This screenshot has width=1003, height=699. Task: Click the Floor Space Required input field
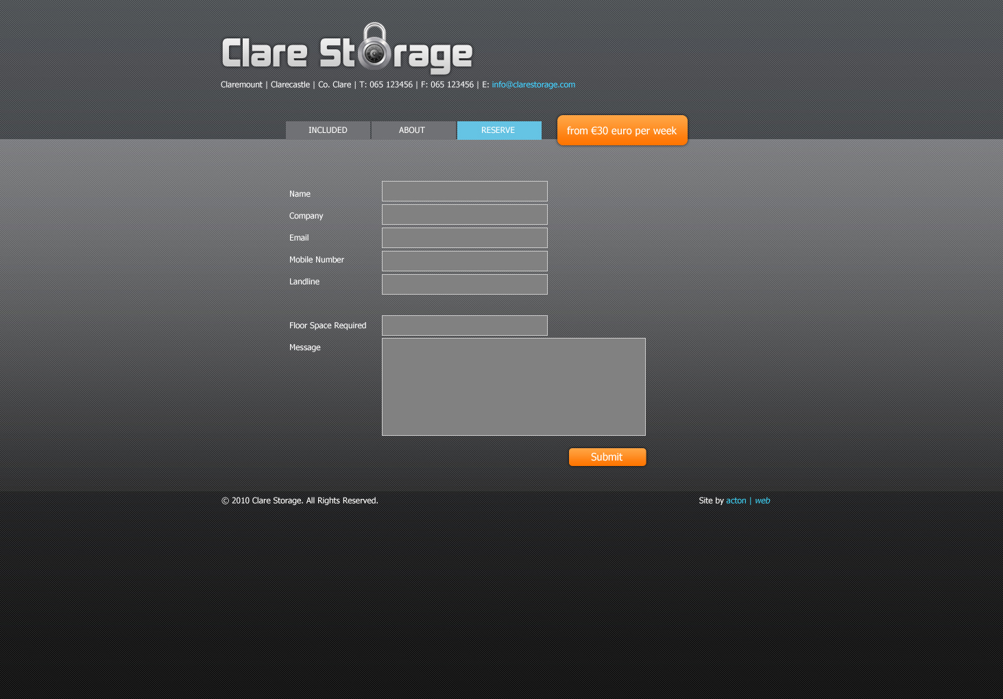[x=464, y=326]
